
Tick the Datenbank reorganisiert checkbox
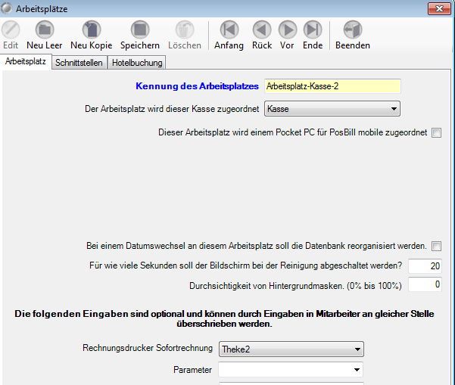point(436,246)
